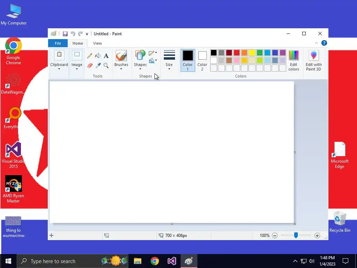357x268 pixels.
Task: Open AMD Ryzen Master desktop shortcut
Action: 14,189
